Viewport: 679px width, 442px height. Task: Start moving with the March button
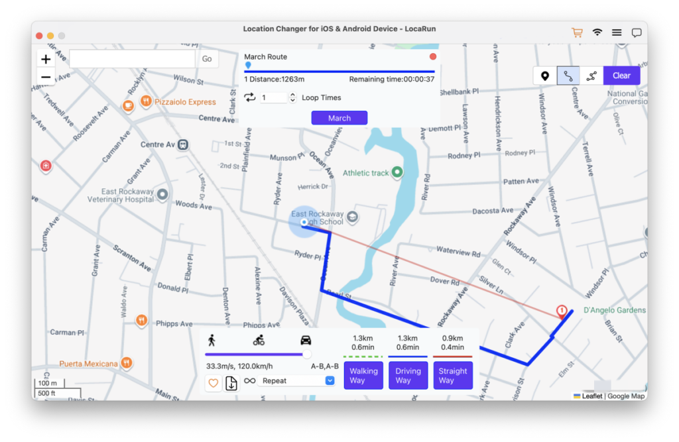pos(339,118)
